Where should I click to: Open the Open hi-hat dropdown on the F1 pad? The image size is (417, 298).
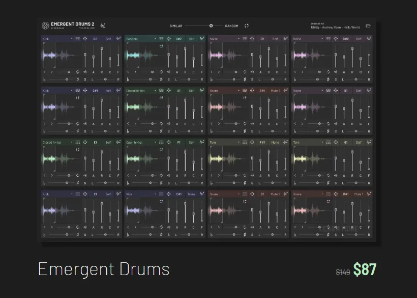[x=141, y=142]
